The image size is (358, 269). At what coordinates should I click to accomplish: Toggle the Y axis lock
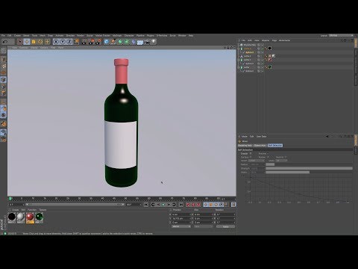point(63,42)
